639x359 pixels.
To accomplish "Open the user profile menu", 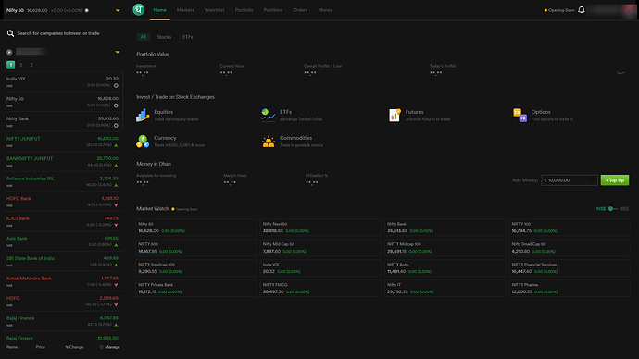I will (612, 10).
